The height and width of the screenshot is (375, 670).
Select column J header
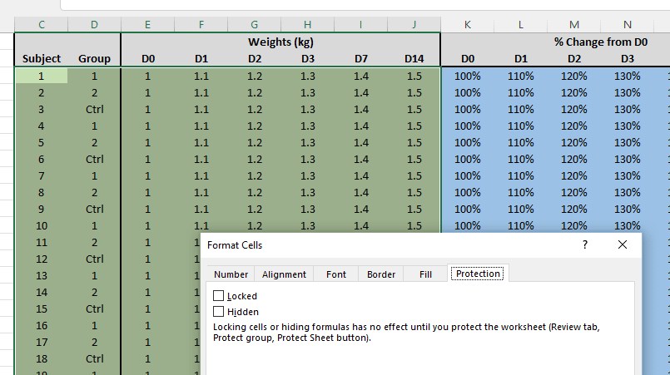pyautogui.click(x=414, y=25)
